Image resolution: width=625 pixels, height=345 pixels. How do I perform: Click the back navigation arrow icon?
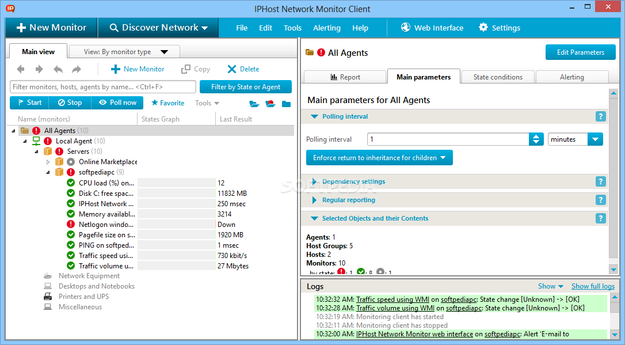coord(21,69)
